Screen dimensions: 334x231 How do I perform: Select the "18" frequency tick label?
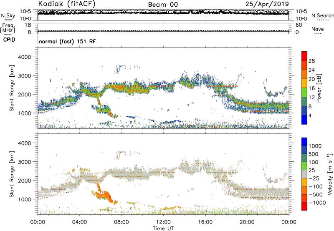[28, 25]
